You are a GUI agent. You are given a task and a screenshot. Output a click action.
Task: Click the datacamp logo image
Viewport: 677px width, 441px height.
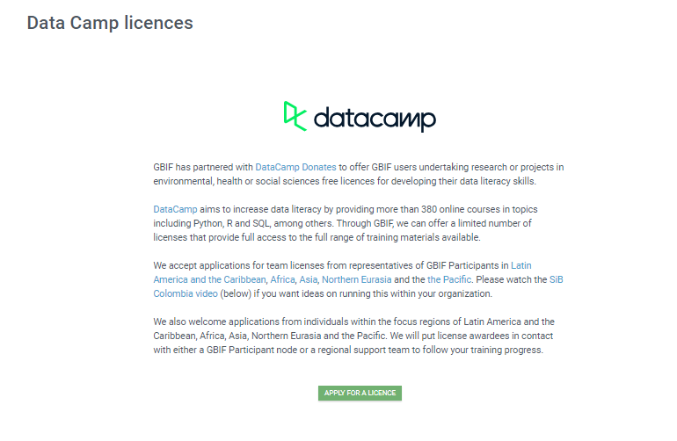click(x=360, y=117)
